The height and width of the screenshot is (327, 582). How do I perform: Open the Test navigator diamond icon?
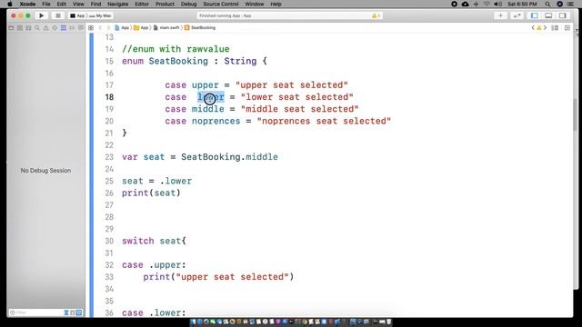55,28
